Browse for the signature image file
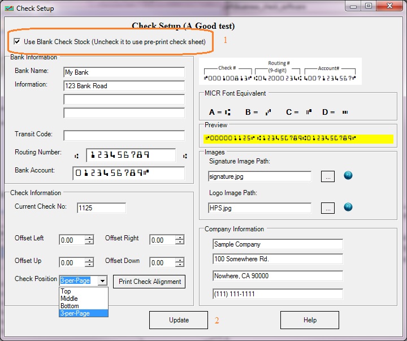 coord(328,176)
